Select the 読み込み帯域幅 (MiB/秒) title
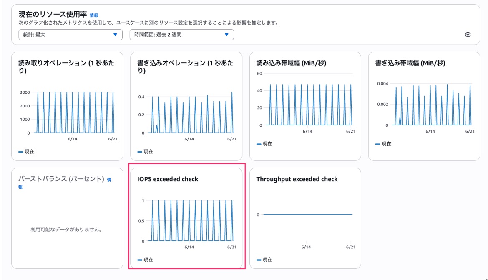488x280 pixels. (291, 63)
